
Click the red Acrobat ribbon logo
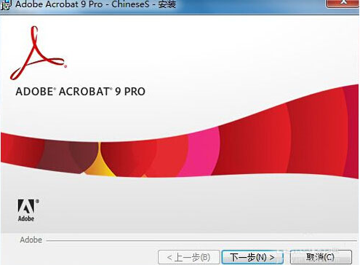pos(39,53)
